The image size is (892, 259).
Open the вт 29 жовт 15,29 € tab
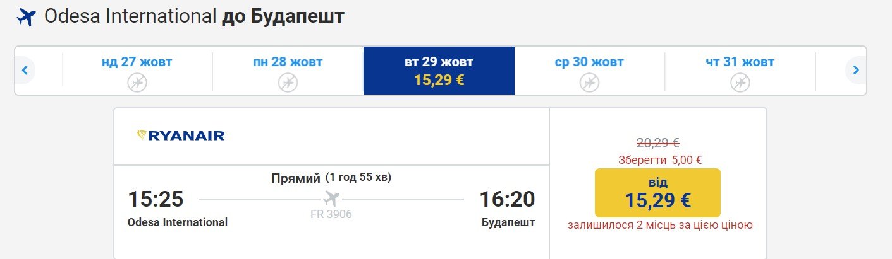[439, 71]
